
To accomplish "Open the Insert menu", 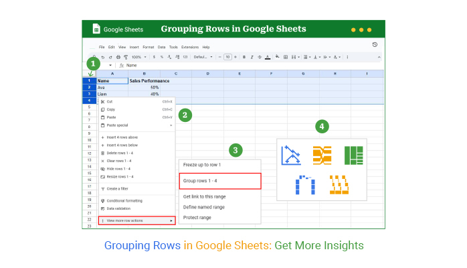I will point(134,47).
